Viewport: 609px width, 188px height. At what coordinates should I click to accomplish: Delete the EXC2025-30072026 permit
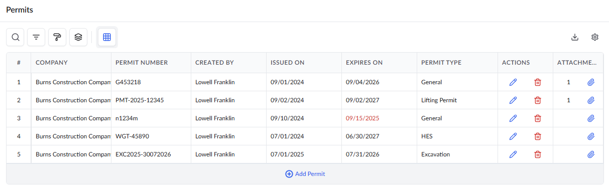(x=538, y=154)
